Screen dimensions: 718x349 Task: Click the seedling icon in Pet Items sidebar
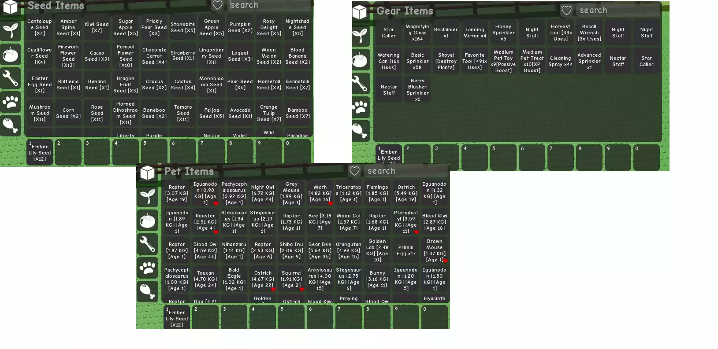coord(147,196)
